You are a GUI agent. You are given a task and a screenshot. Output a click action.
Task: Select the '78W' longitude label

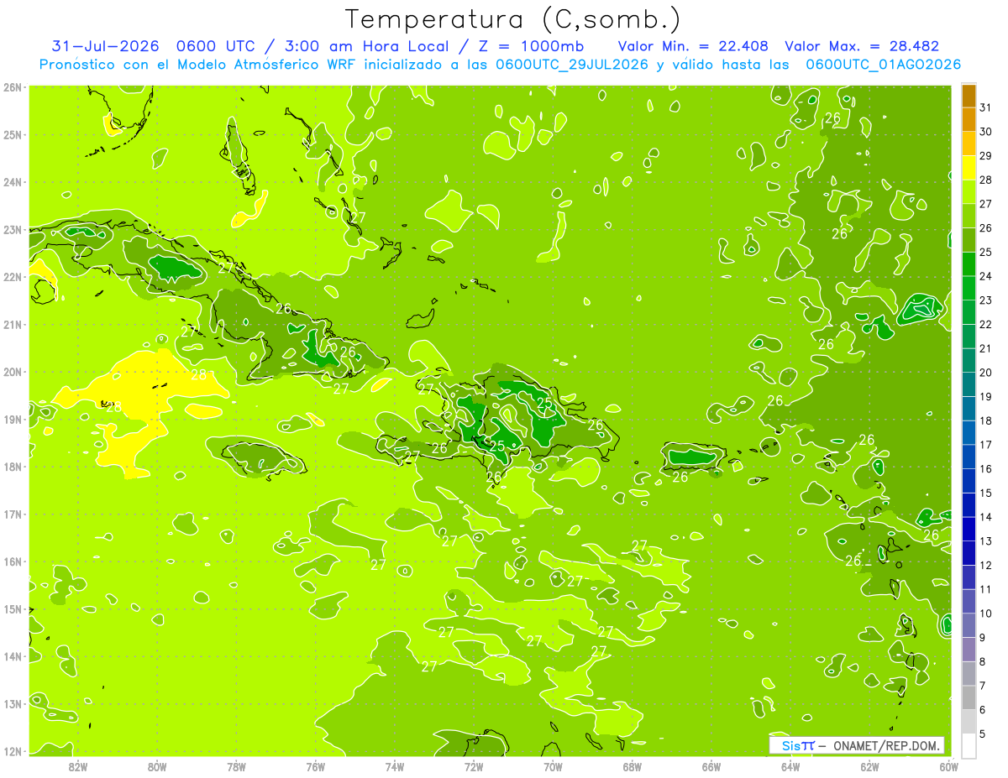(236, 767)
